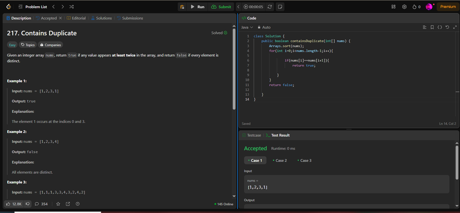This screenshot has height=213, width=460.
Task: Select the Test Result tab
Action: 278,135
